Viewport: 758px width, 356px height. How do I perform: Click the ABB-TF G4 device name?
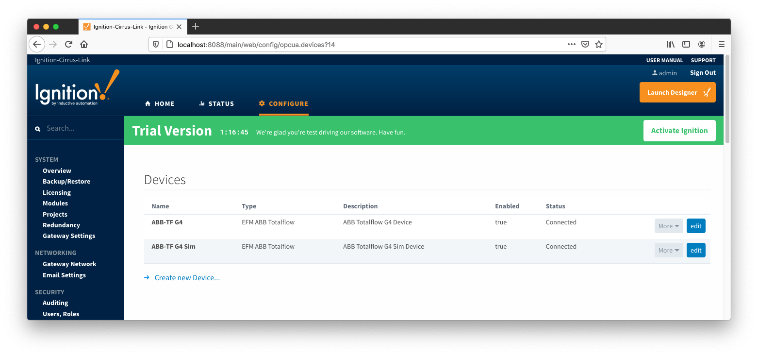click(167, 222)
